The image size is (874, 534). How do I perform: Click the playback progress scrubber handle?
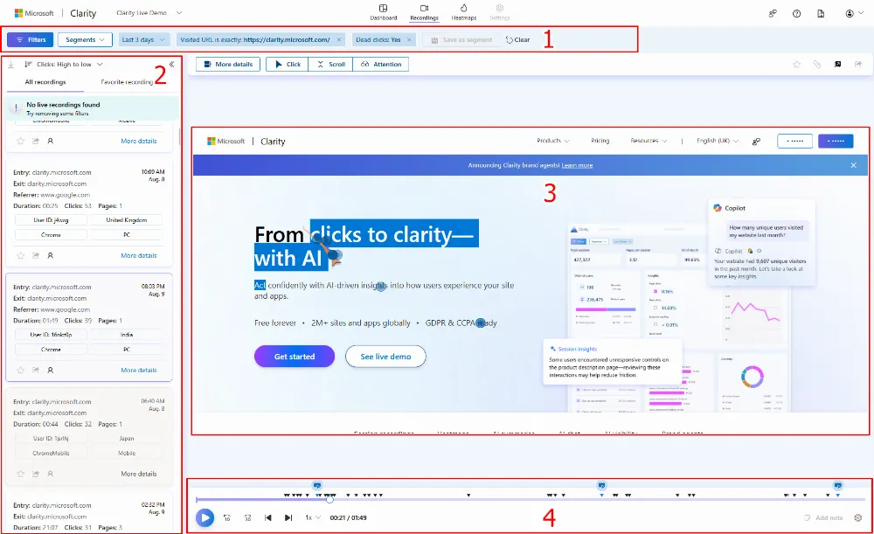(x=330, y=499)
